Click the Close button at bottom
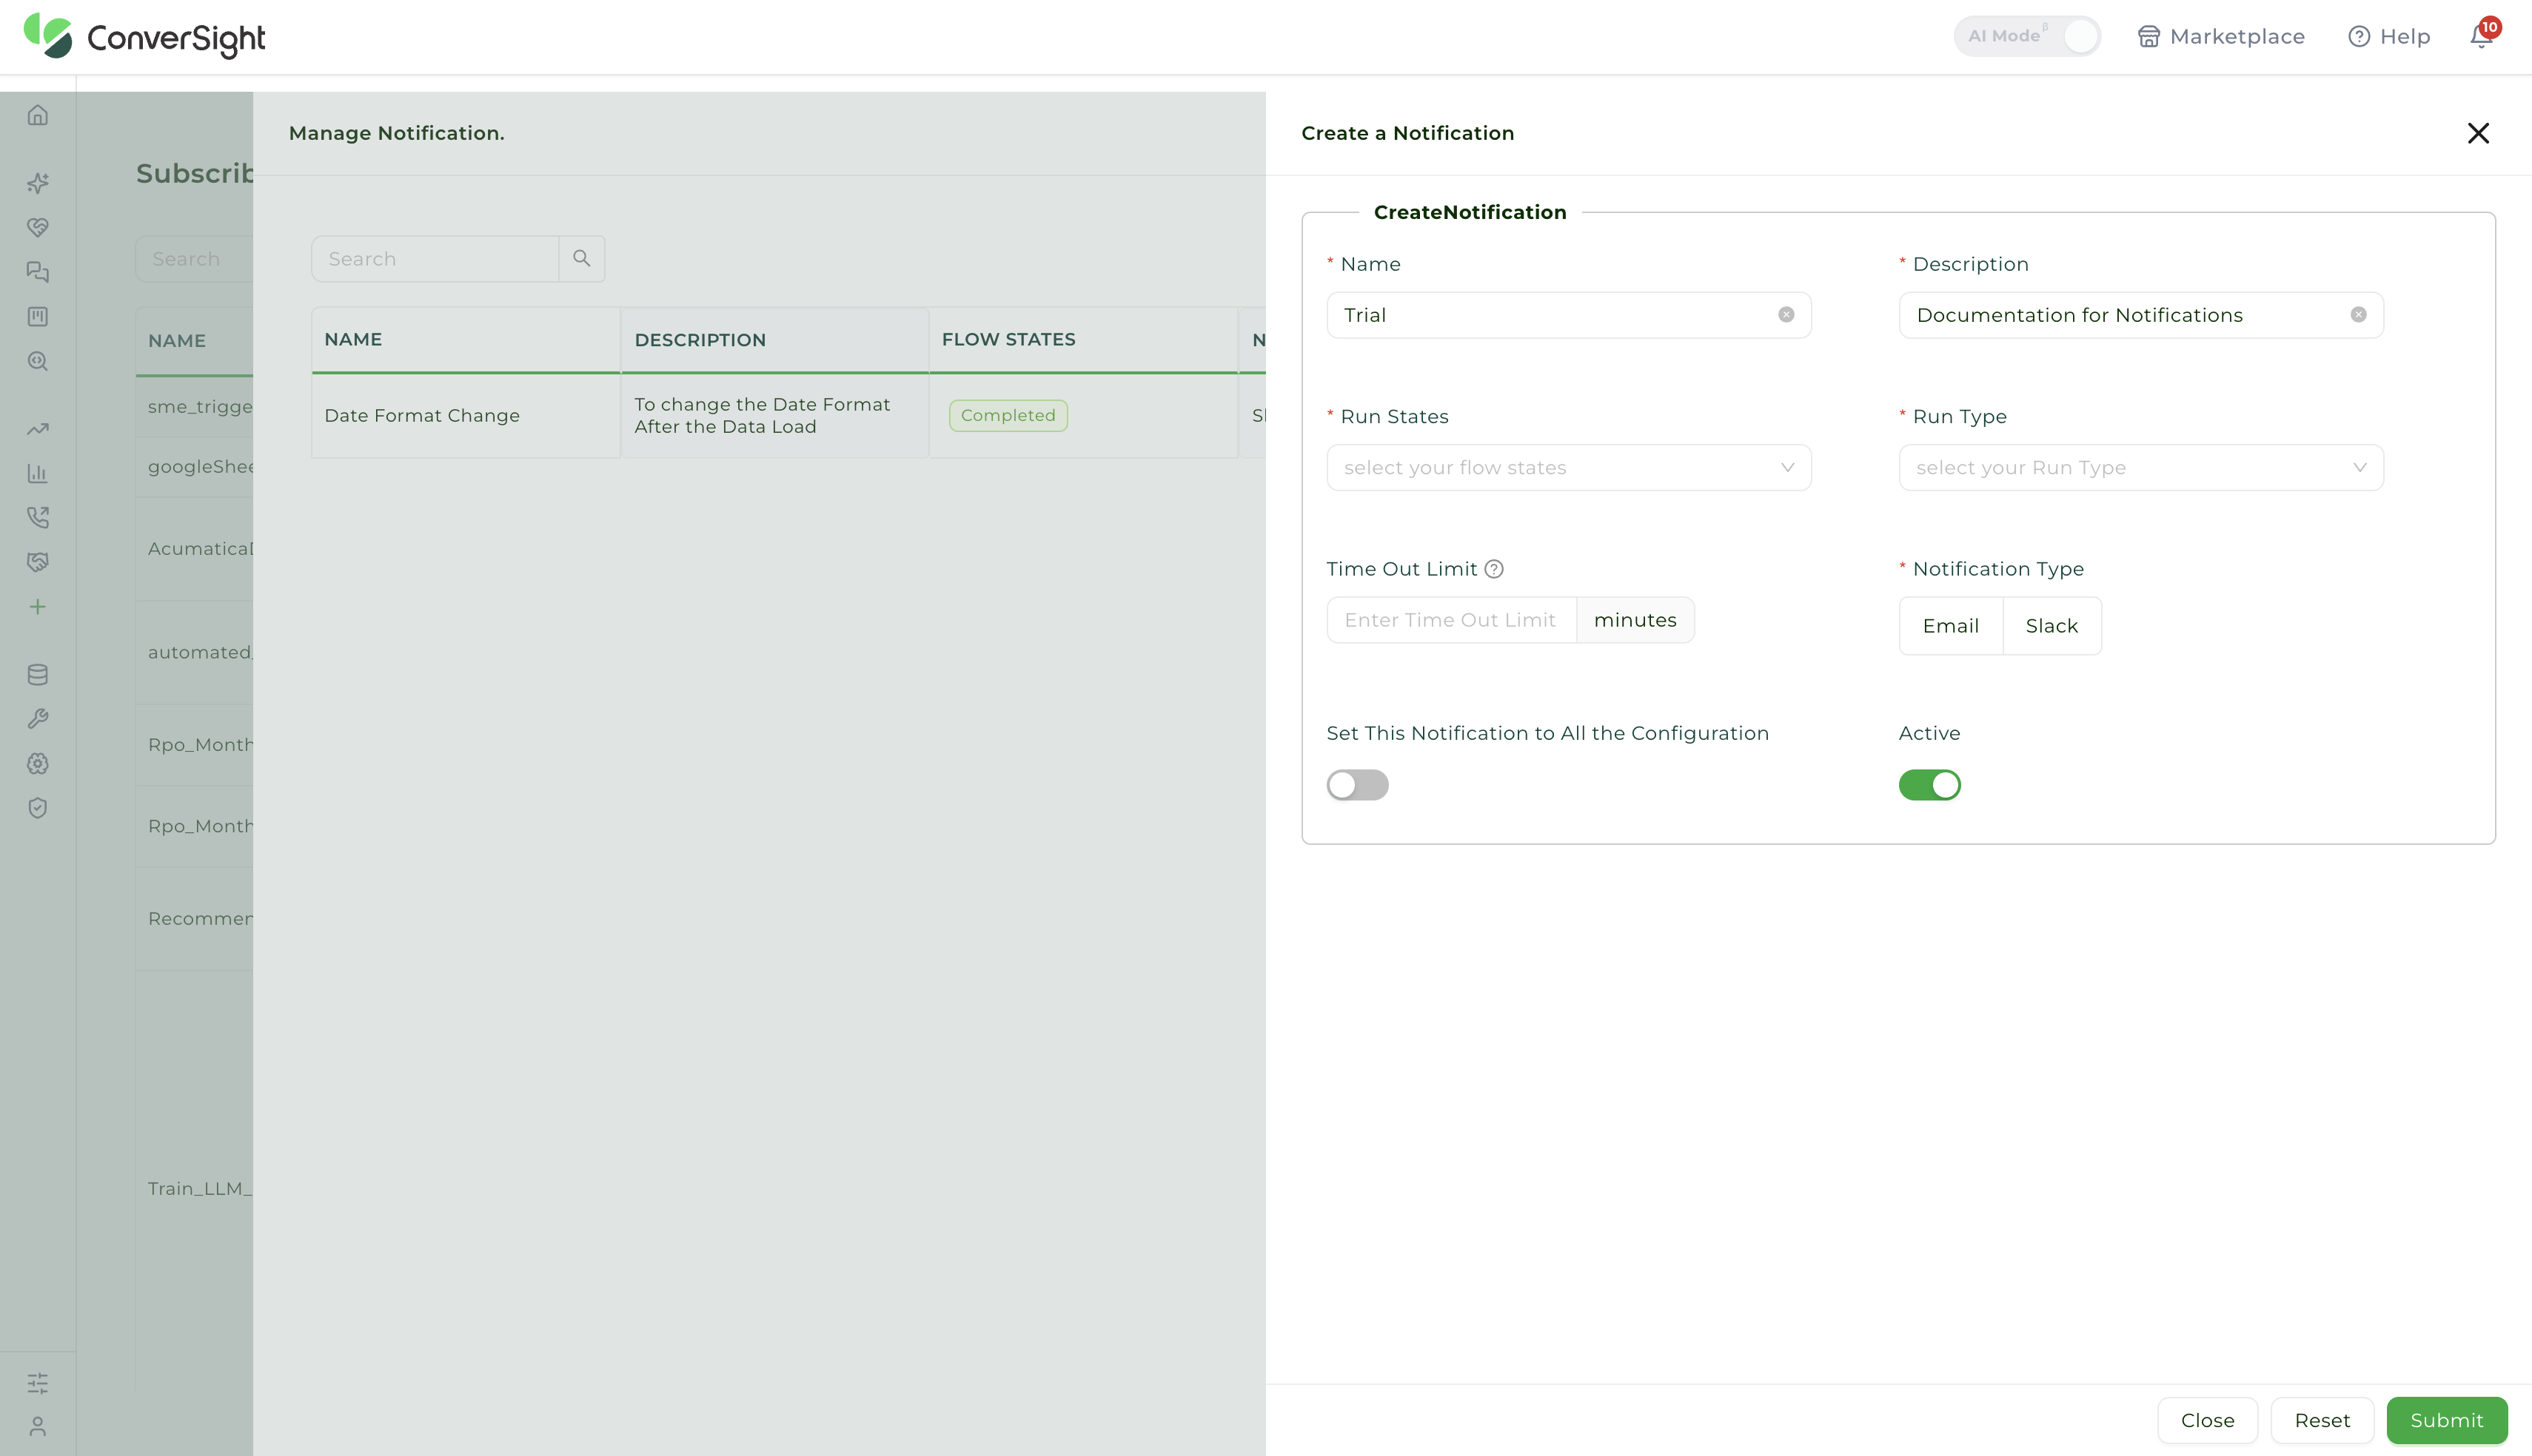 tap(2207, 1420)
